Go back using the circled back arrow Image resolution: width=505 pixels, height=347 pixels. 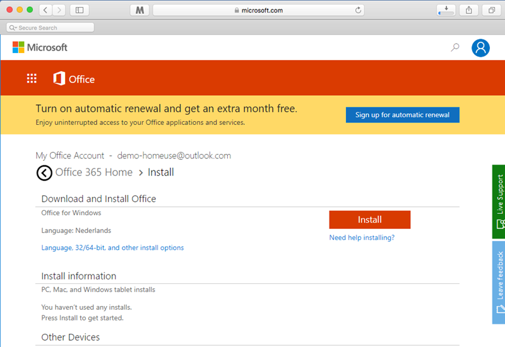(44, 173)
